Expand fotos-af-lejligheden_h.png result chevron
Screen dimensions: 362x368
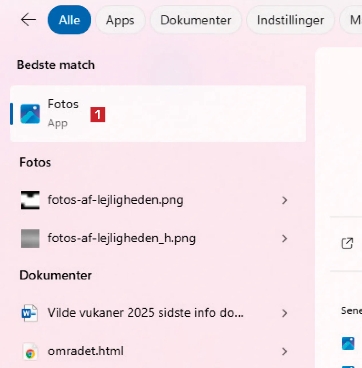click(x=284, y=238)
